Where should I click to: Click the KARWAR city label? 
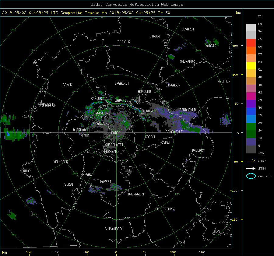(x=25, y=171)
